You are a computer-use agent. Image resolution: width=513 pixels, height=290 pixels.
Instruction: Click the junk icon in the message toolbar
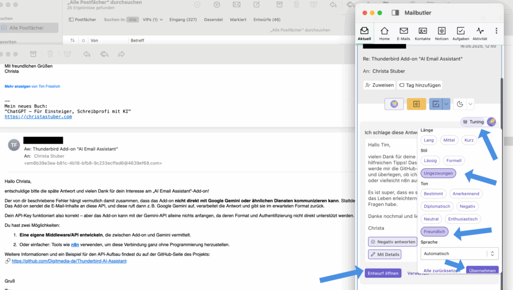pos(68,54)
